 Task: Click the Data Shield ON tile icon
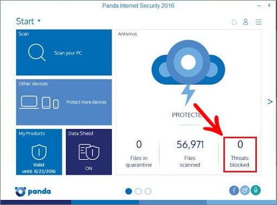pyautogui.click(x=89, y=152)
